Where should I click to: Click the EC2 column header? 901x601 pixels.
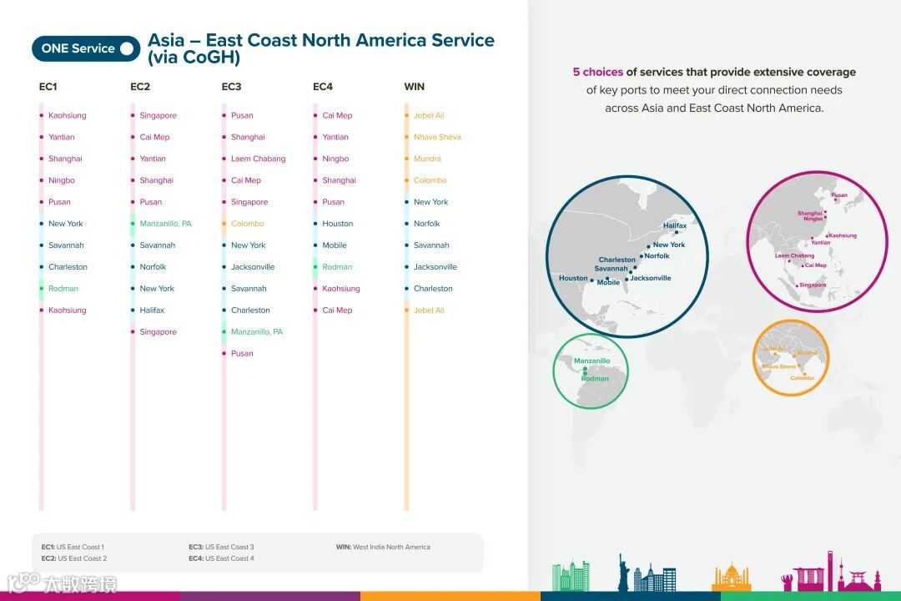[x=139, y=87]
